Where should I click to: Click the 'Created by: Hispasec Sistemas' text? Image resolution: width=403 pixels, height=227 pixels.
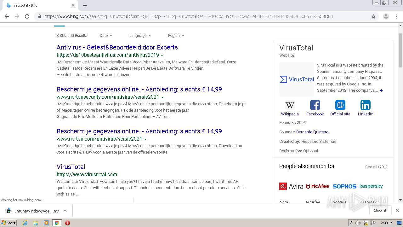[x=308, y=142]
